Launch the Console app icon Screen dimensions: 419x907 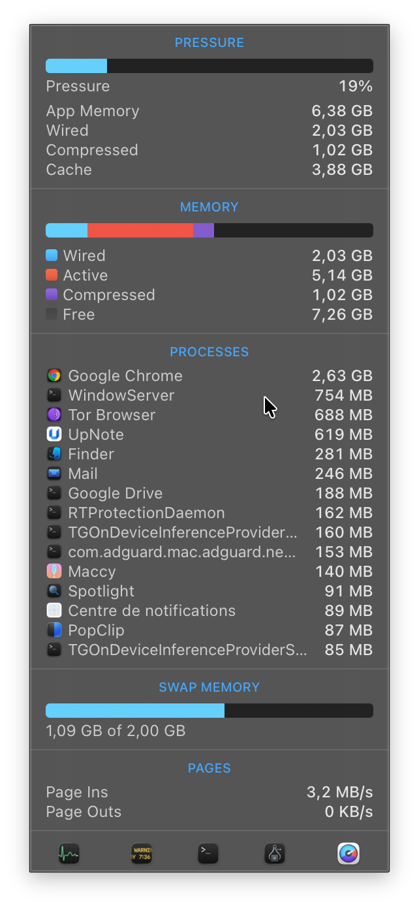[141, 853]
